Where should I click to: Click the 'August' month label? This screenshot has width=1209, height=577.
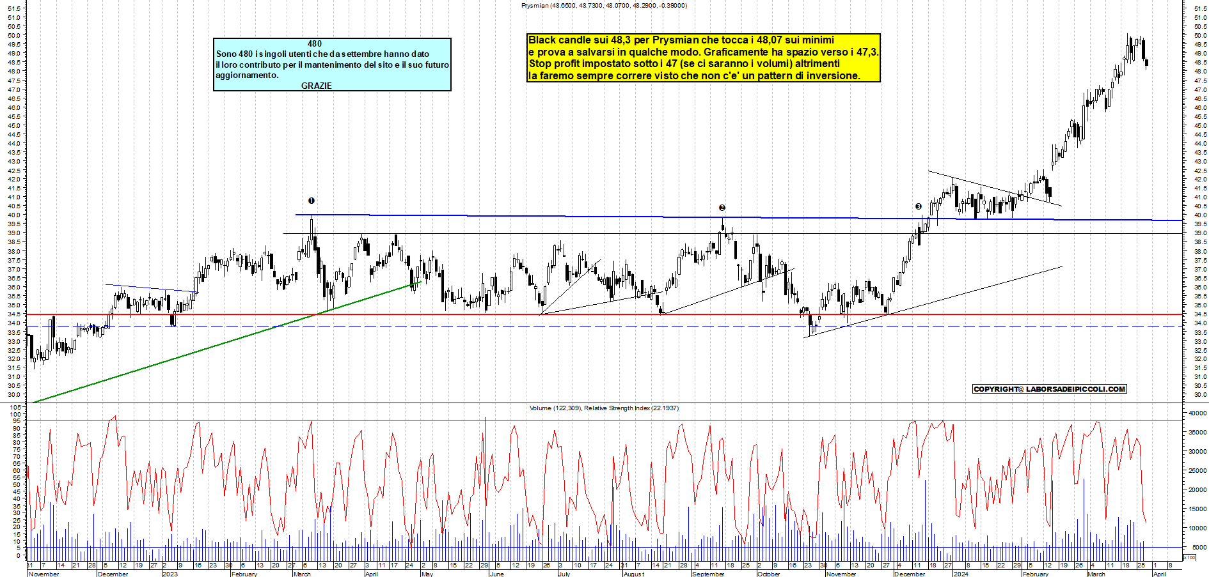click(x=633, y=574)
